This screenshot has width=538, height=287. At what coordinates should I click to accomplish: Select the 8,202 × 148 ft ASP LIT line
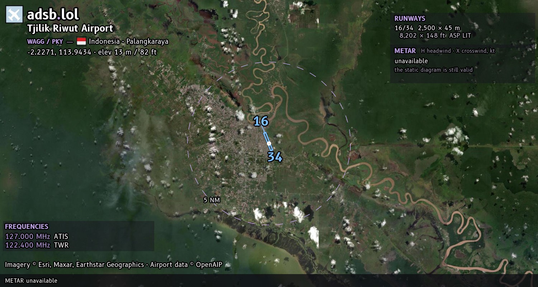pyautogui.click(x=435, y=36)
